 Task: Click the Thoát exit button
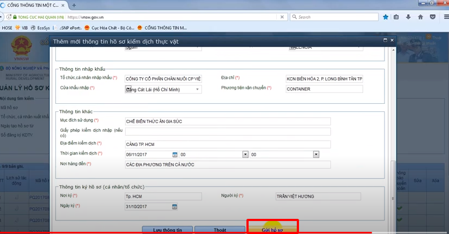(x=219, y=230)
